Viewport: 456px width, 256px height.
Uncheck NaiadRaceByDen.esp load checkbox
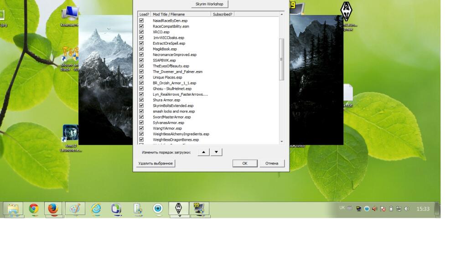click(141, 20)
